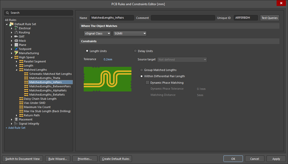Confirm with the OK button

233,159
